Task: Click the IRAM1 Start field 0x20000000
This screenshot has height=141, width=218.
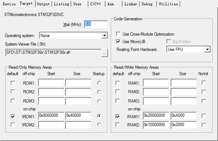Action: (x=156, y=116)
